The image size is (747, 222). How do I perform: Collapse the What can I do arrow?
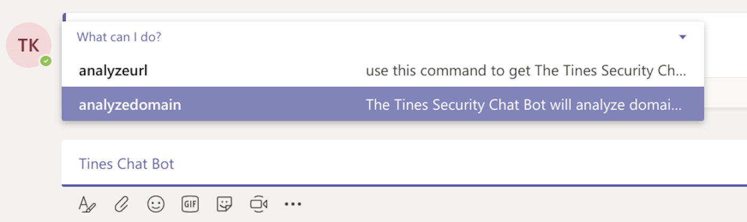682,37
